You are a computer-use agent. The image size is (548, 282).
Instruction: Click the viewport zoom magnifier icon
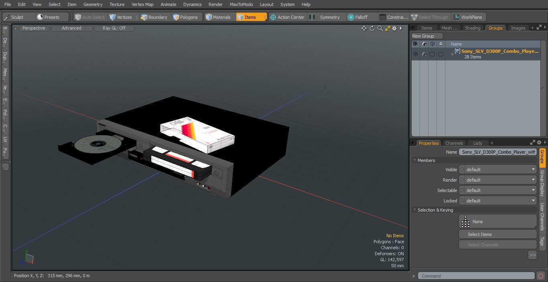click(380, 28)
